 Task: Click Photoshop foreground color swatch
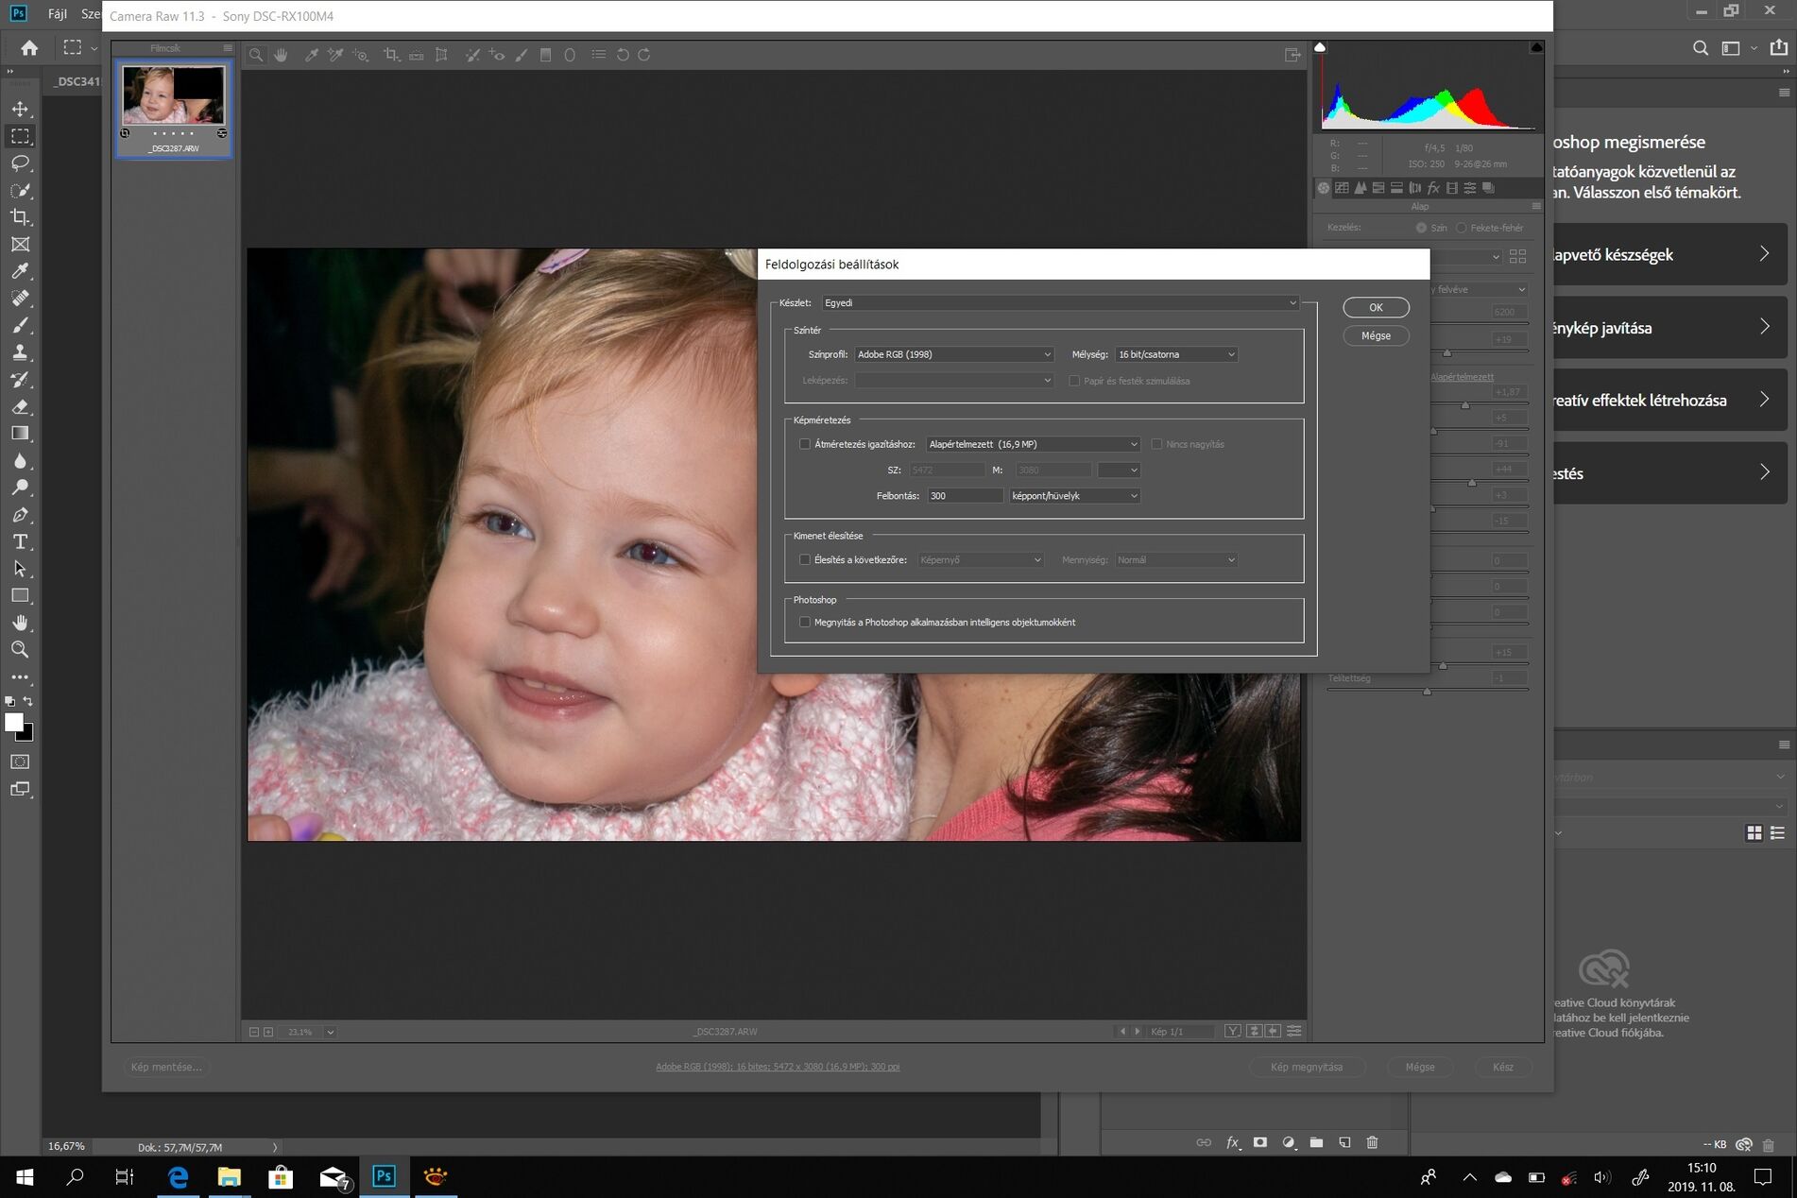tap(13, 723)
